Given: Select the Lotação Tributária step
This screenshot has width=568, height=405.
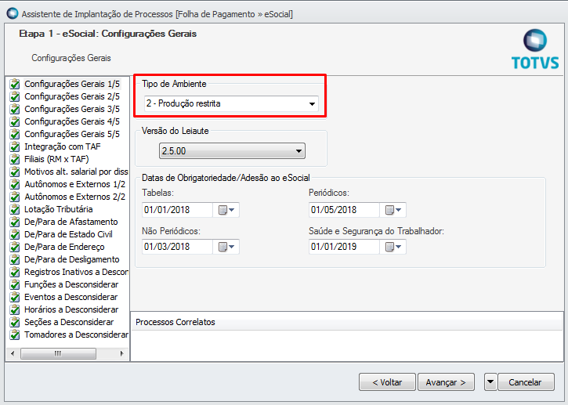Looking at the screenshot, I should [58, 209].
